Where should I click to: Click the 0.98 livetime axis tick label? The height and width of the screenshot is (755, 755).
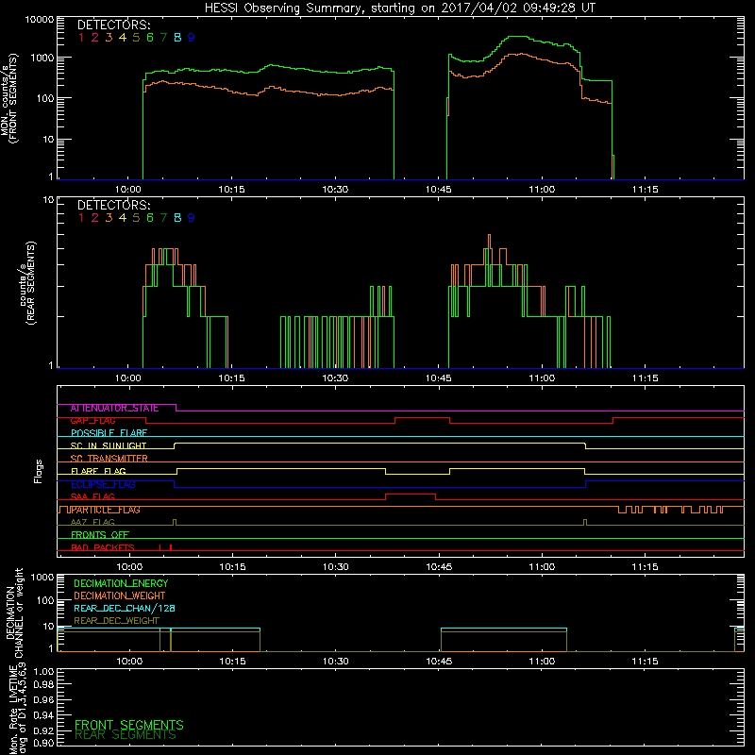click(x=43, y=684)
